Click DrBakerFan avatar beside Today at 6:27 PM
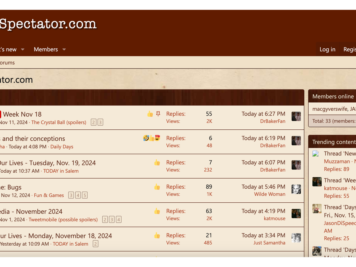The width and height of the screenshot is (356, 267). coord(296,117)
